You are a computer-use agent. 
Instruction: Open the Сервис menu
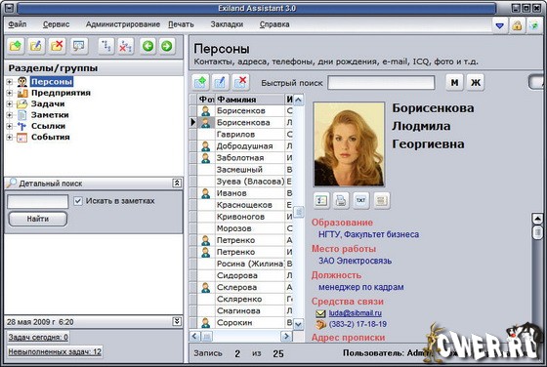click(x=56, y=24)
